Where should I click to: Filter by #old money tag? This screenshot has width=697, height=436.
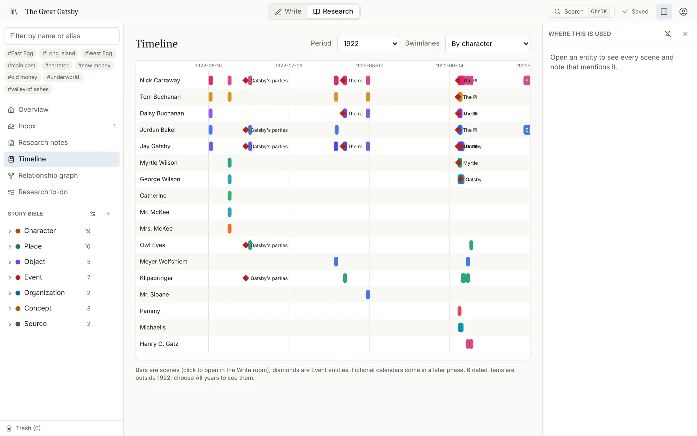pos(22,77)
